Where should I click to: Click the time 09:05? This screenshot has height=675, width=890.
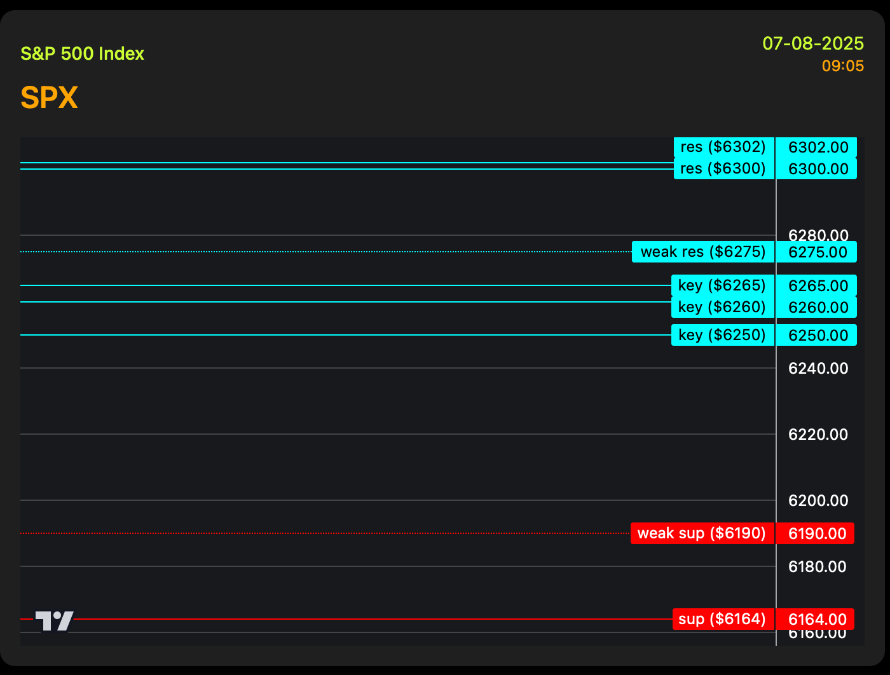(843, 65)
